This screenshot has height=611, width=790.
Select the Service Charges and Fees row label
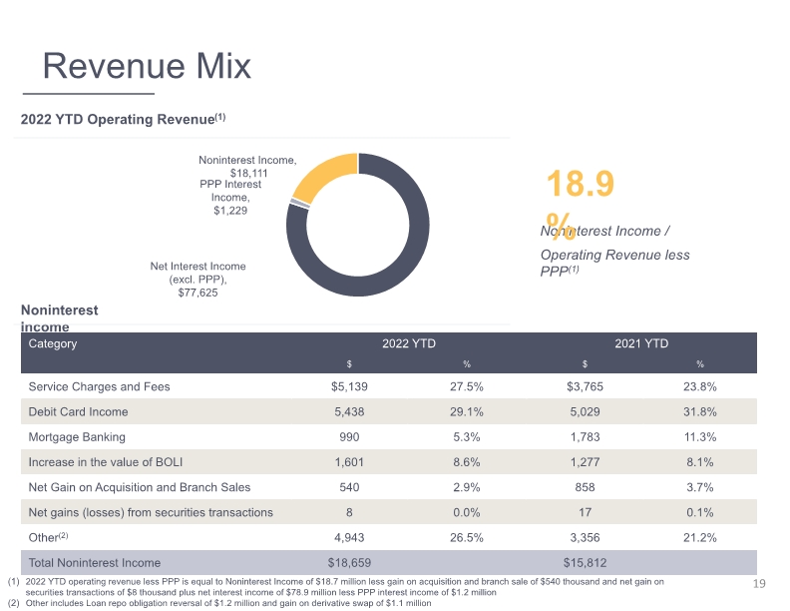pos(100,386)
